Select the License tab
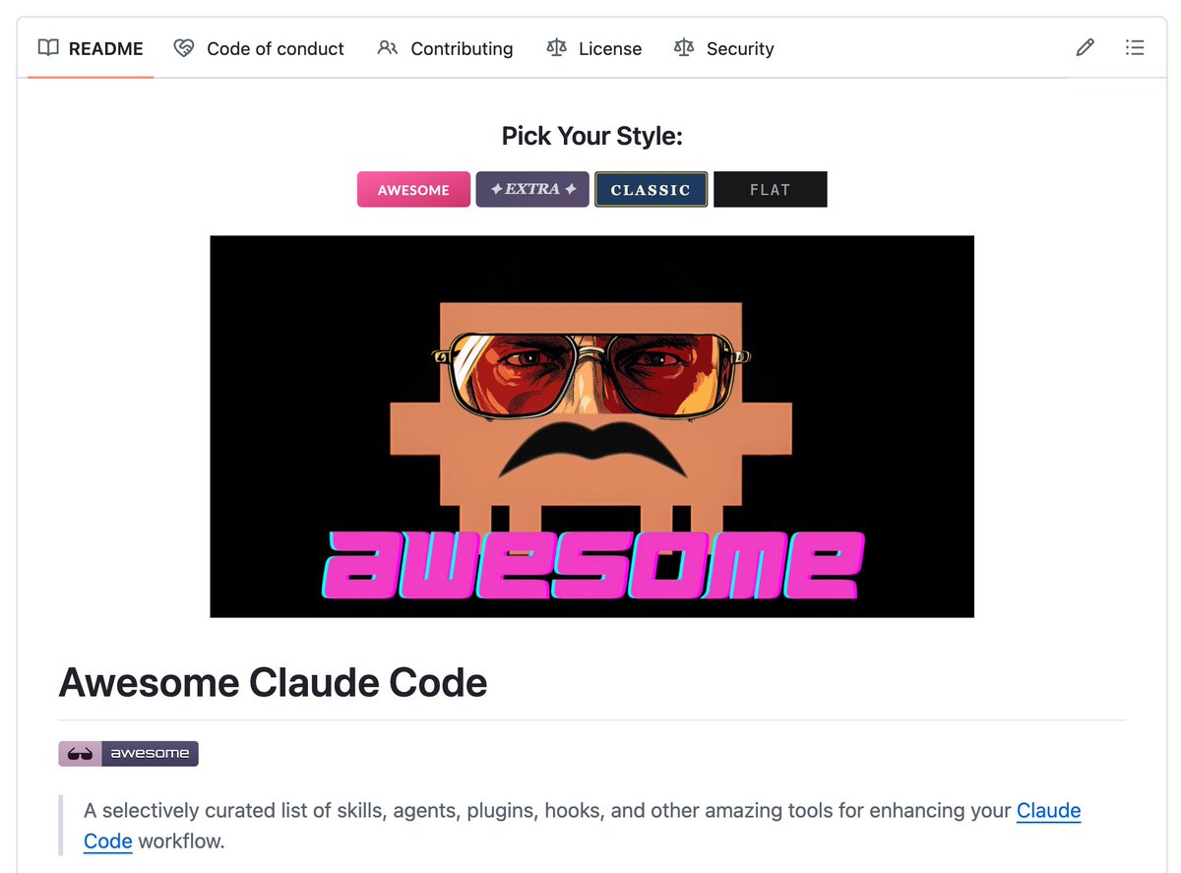1181x873 pixels. pos(593,48)
